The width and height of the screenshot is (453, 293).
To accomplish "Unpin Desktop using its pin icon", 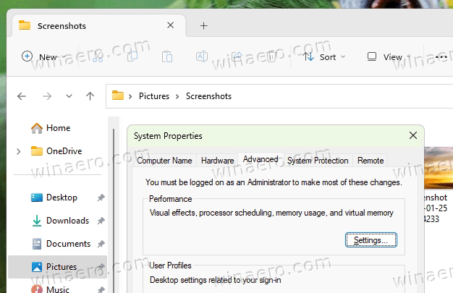I will 101,198.
